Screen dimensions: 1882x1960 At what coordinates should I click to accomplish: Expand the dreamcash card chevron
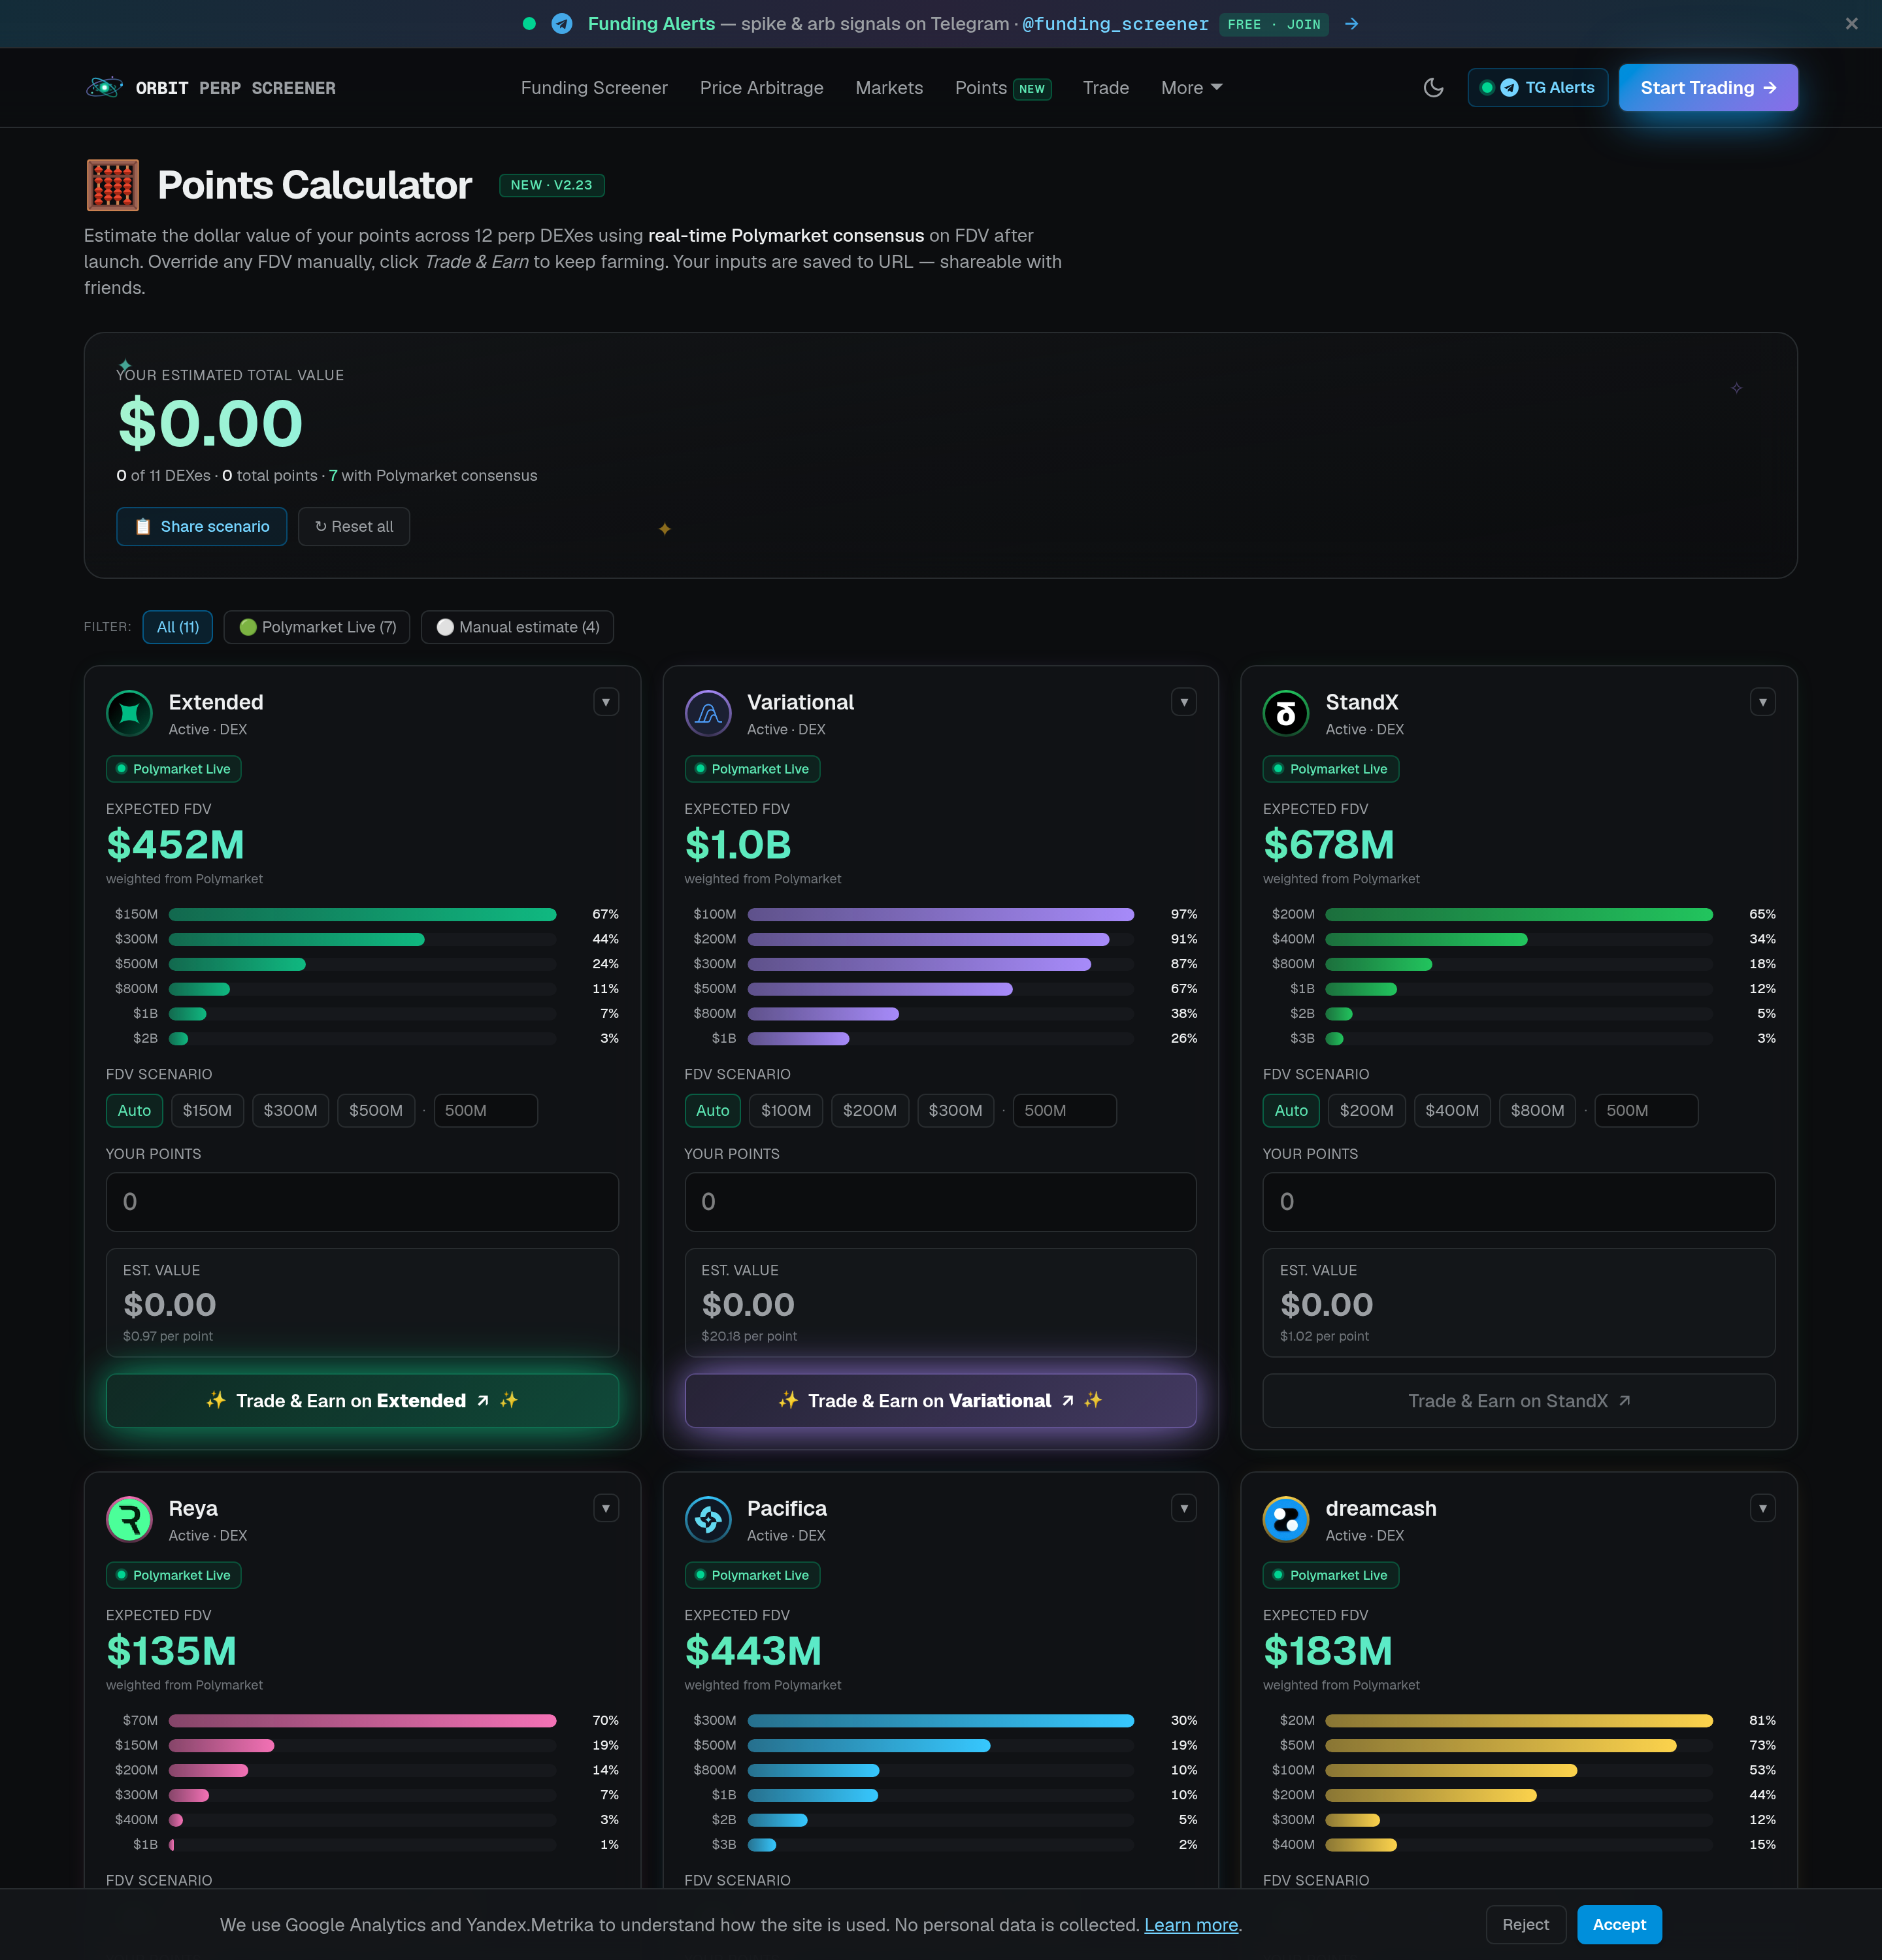click(x=1762, y=1508)
